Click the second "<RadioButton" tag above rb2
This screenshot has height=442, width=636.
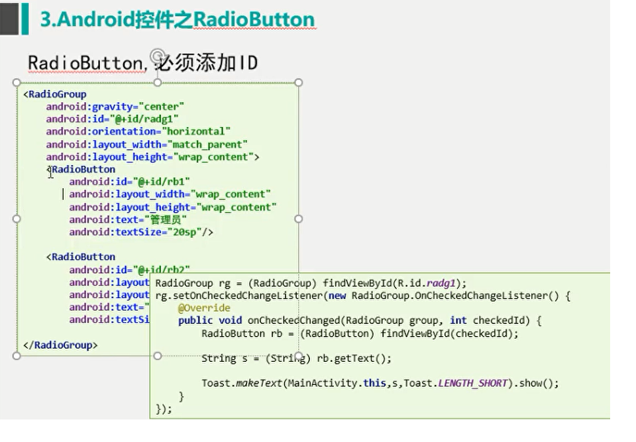81,257
